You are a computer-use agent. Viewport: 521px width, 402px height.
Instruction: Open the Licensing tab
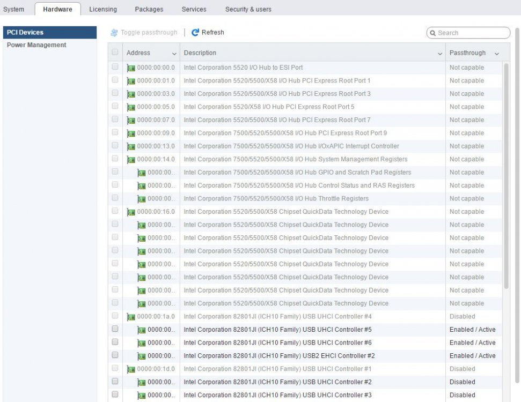(x=103, y=9)
